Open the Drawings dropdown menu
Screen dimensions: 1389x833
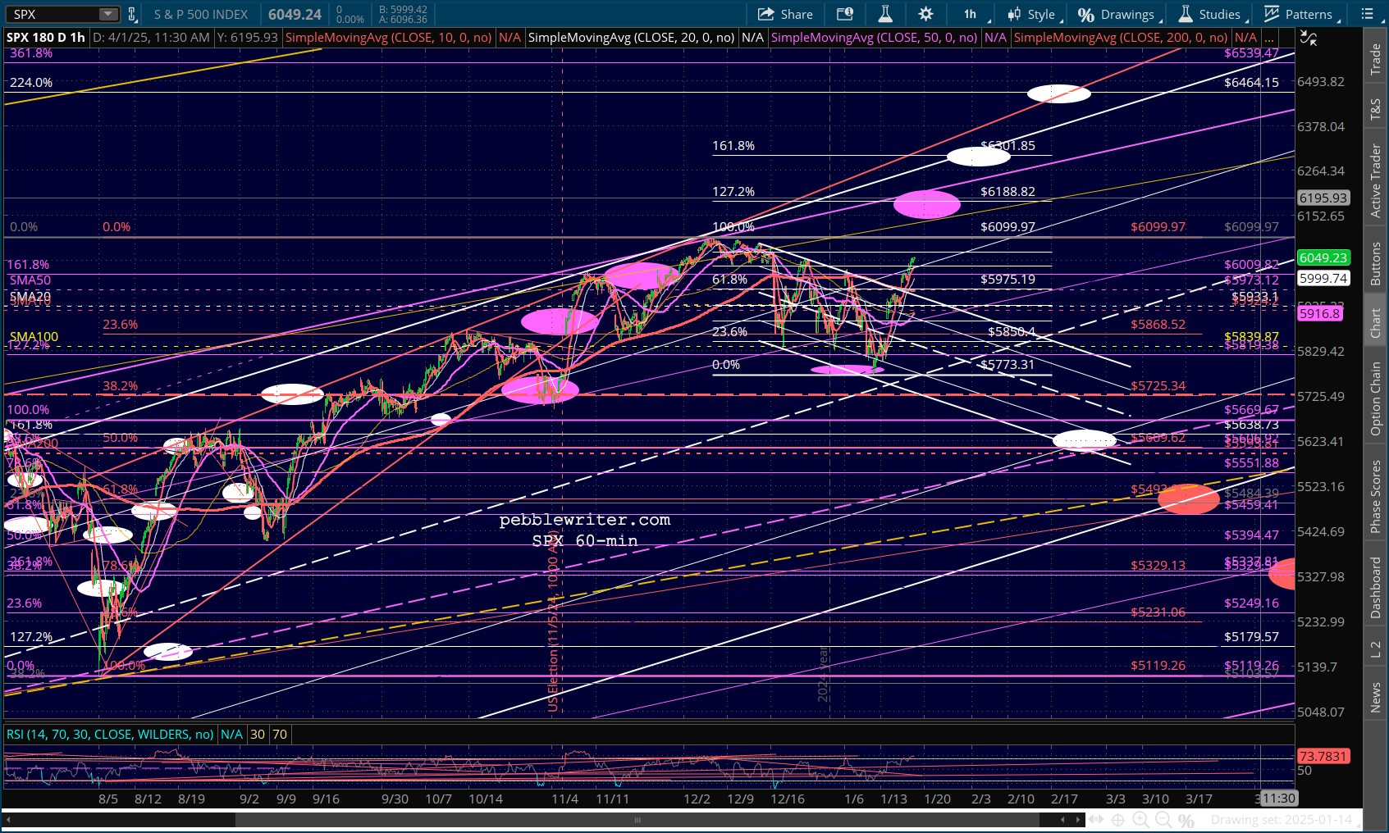pos(1118,14)
